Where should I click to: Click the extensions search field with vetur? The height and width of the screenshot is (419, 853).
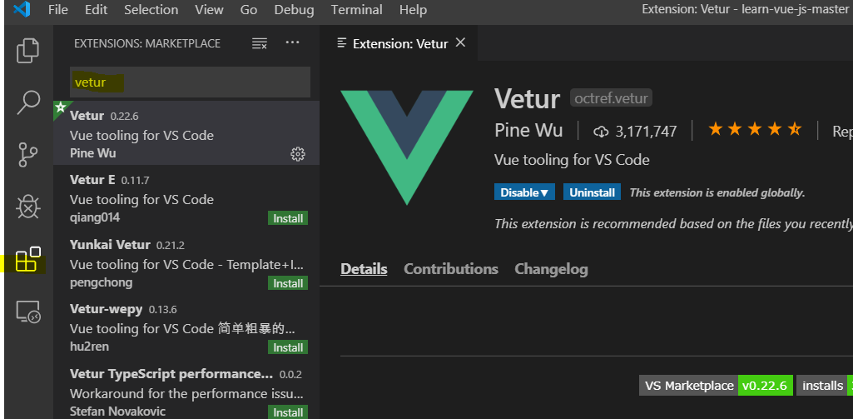tap(190, 82)
